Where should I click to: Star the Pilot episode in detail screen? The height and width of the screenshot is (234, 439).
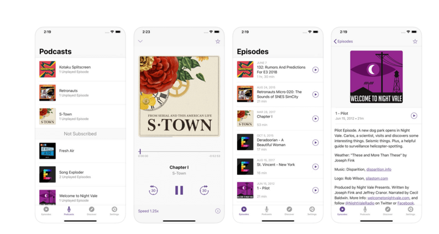point(415,42)
